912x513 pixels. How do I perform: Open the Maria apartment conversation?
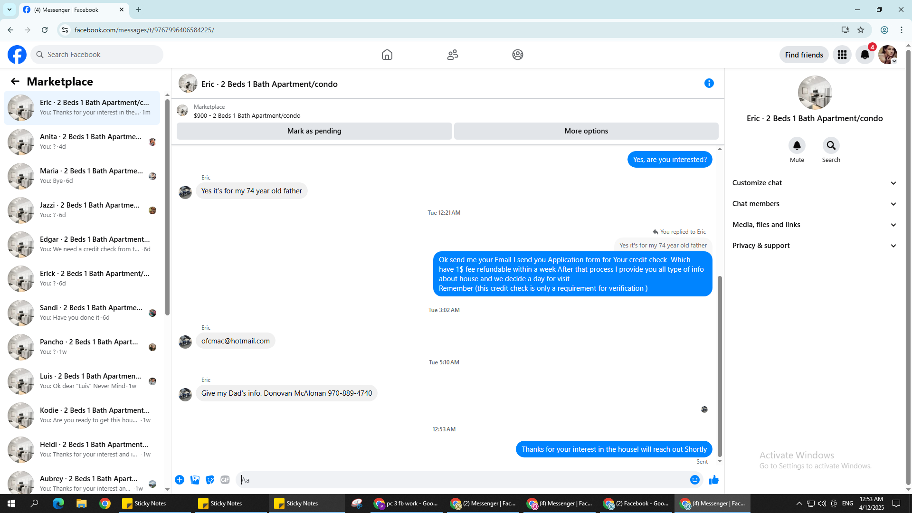pos(82,176)
